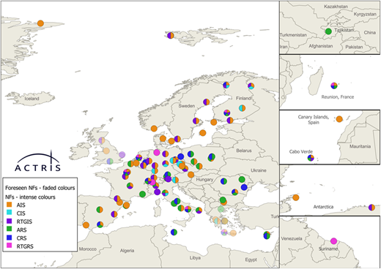Select the blue marker near Romanian coast

click(244, 187)
